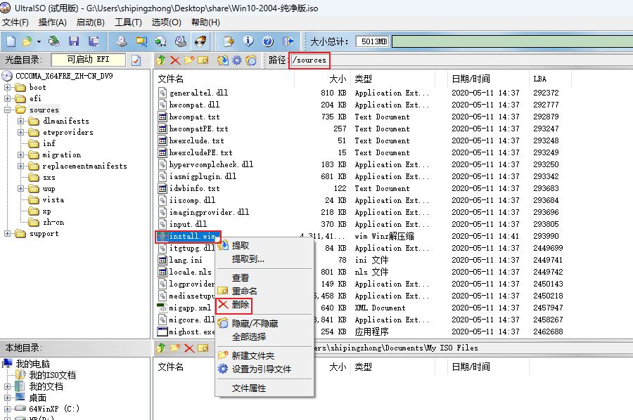This screenshot has height=420, width=633.
Task: Click the 文件名 column header in ISO list
Action: click(x=171, y=79)
